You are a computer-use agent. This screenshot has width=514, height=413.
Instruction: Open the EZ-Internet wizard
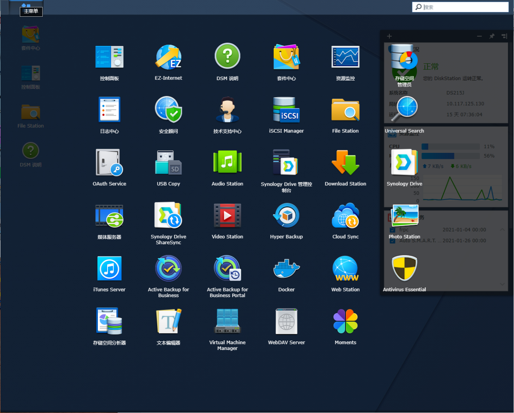coord(168,57)
